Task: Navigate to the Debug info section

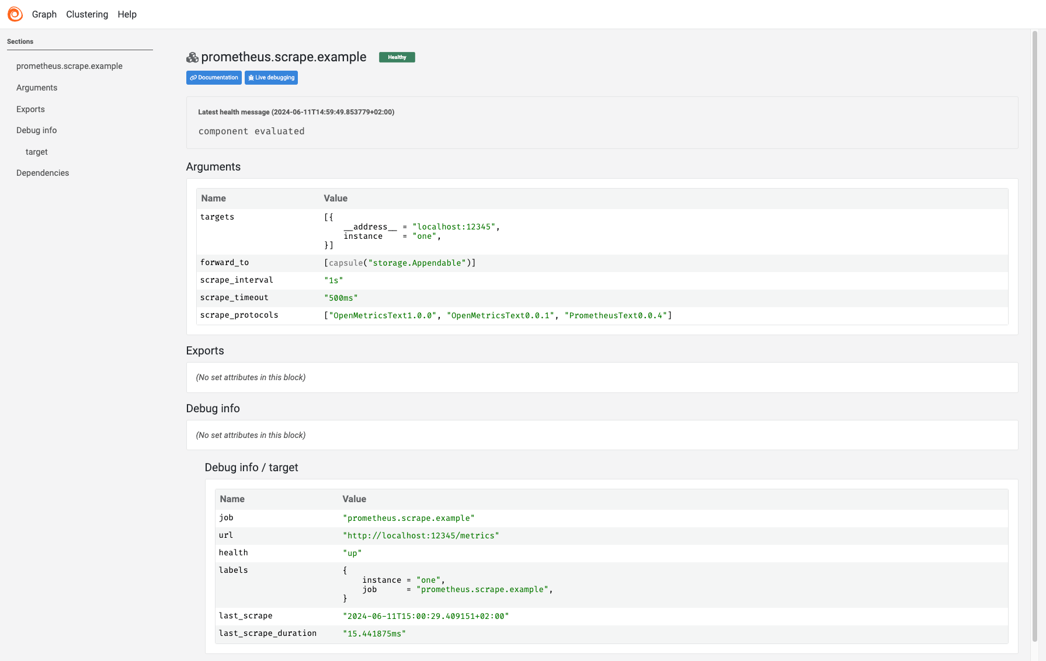Action: point(36,130)
